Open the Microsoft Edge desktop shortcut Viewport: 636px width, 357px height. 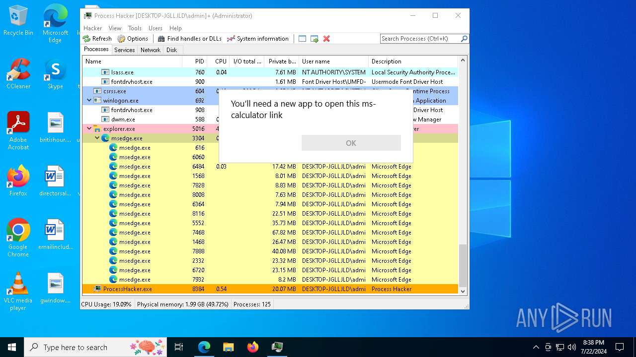[55, 24]
